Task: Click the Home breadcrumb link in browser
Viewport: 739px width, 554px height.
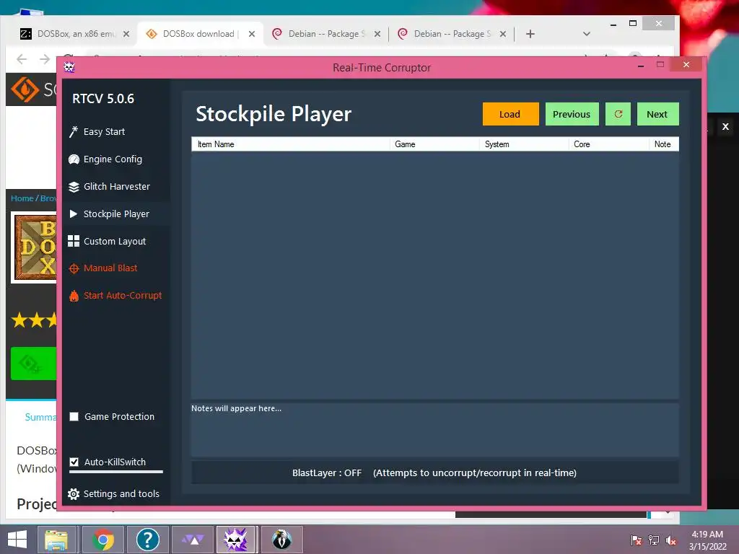Action: [22, 198]
